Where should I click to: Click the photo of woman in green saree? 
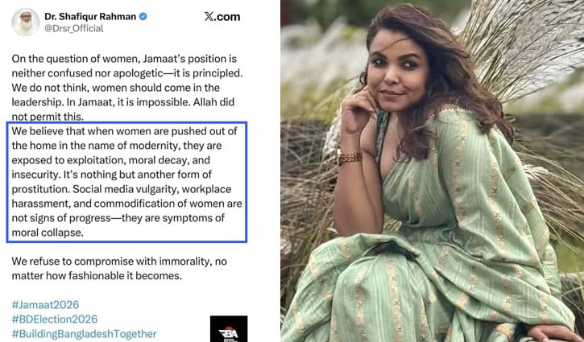(x=432, y=171)
